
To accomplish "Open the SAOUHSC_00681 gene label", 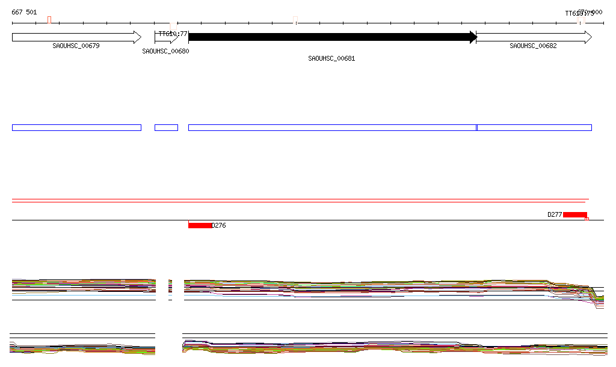I will 331,59.
